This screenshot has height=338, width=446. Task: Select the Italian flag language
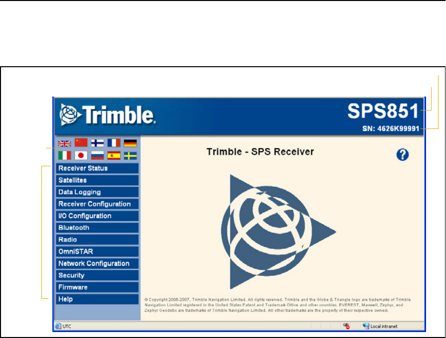tap(64, 155)
